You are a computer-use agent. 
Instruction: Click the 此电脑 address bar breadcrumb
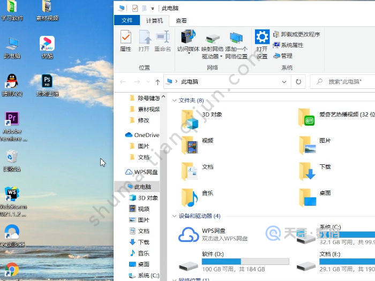tap(190, 82)
